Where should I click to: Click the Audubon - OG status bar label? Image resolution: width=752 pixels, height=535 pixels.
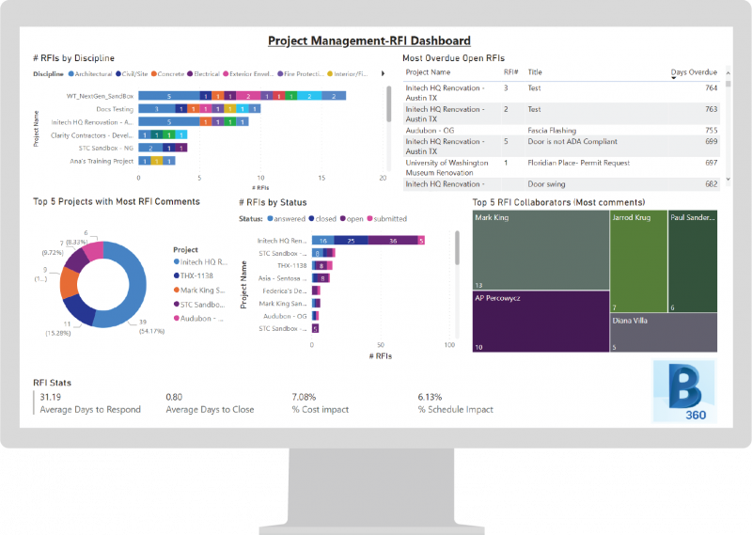(285, 316)
